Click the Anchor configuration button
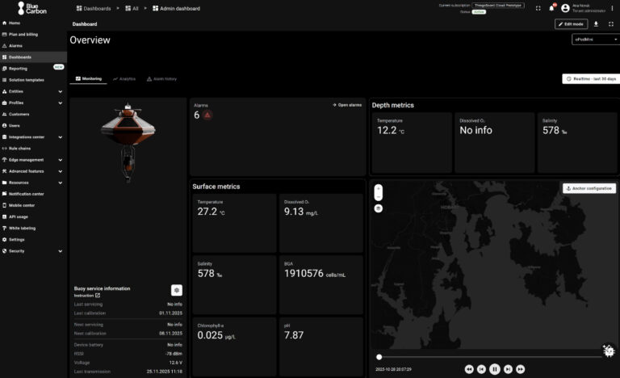This screenshot has width=620, height=378. [589, 188]
